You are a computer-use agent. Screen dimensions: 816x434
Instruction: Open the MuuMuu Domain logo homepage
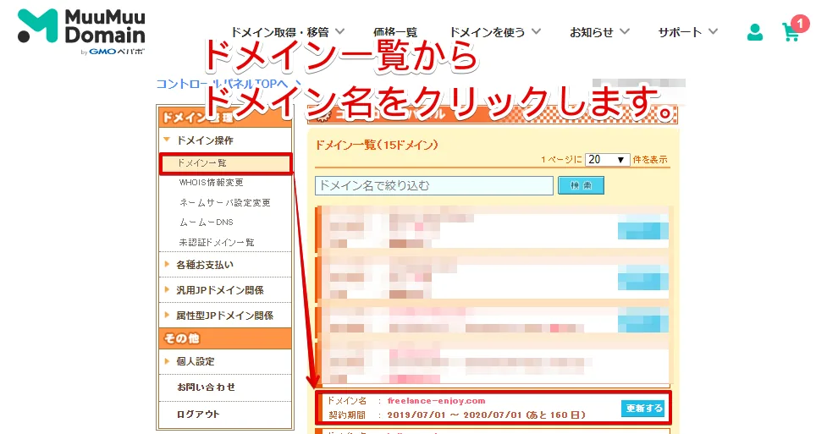[x=81, y=31]
